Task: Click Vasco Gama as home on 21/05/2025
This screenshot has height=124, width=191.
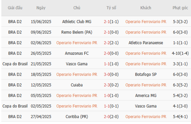Action: (x=77, y=64)
